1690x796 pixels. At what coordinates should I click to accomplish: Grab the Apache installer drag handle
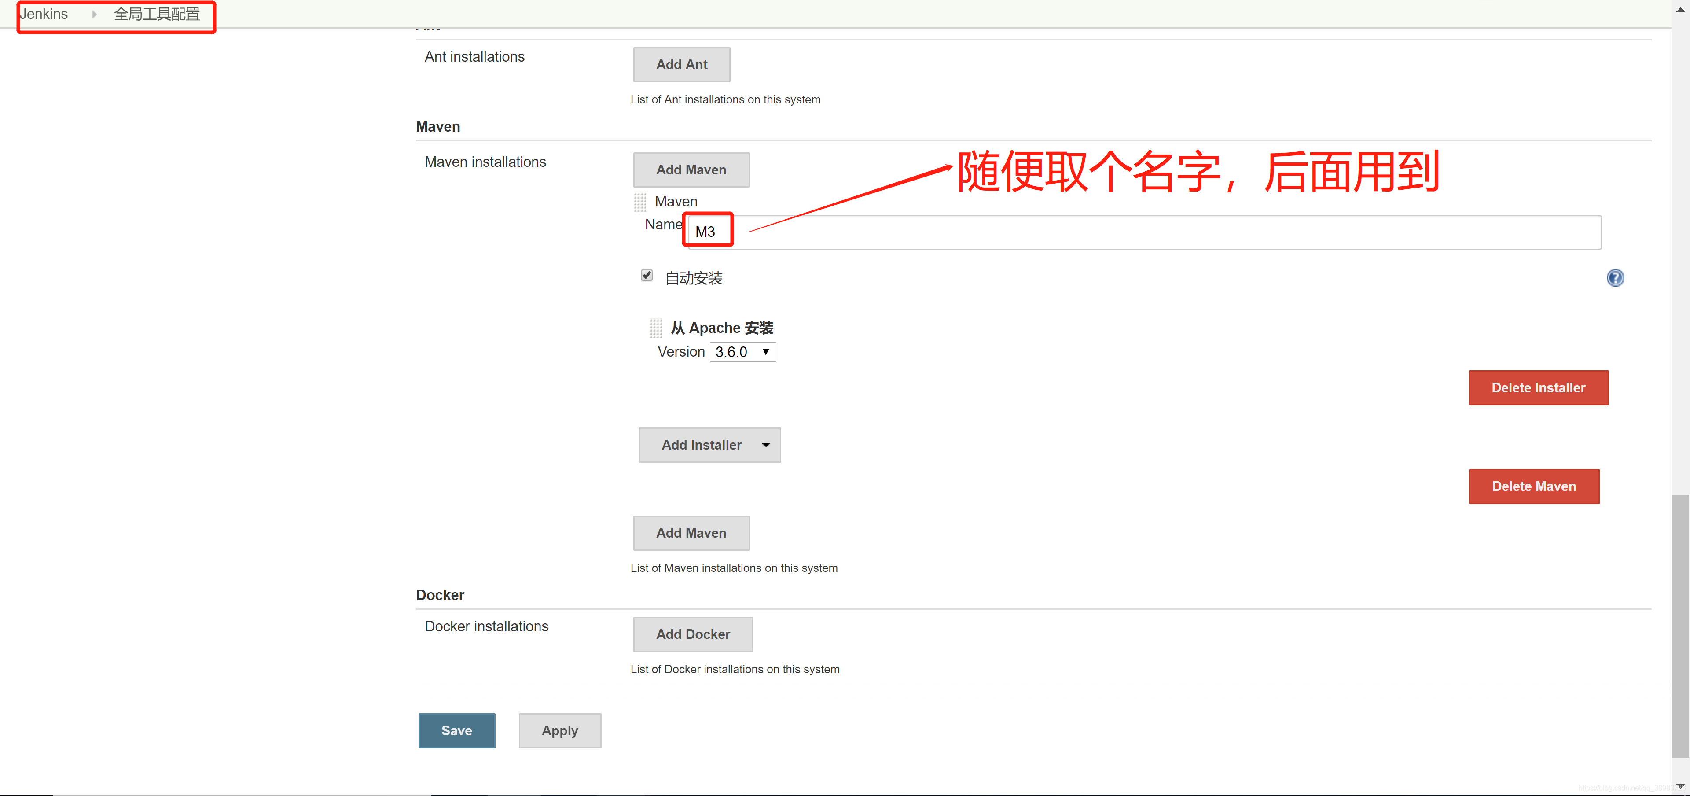point(655,328)
